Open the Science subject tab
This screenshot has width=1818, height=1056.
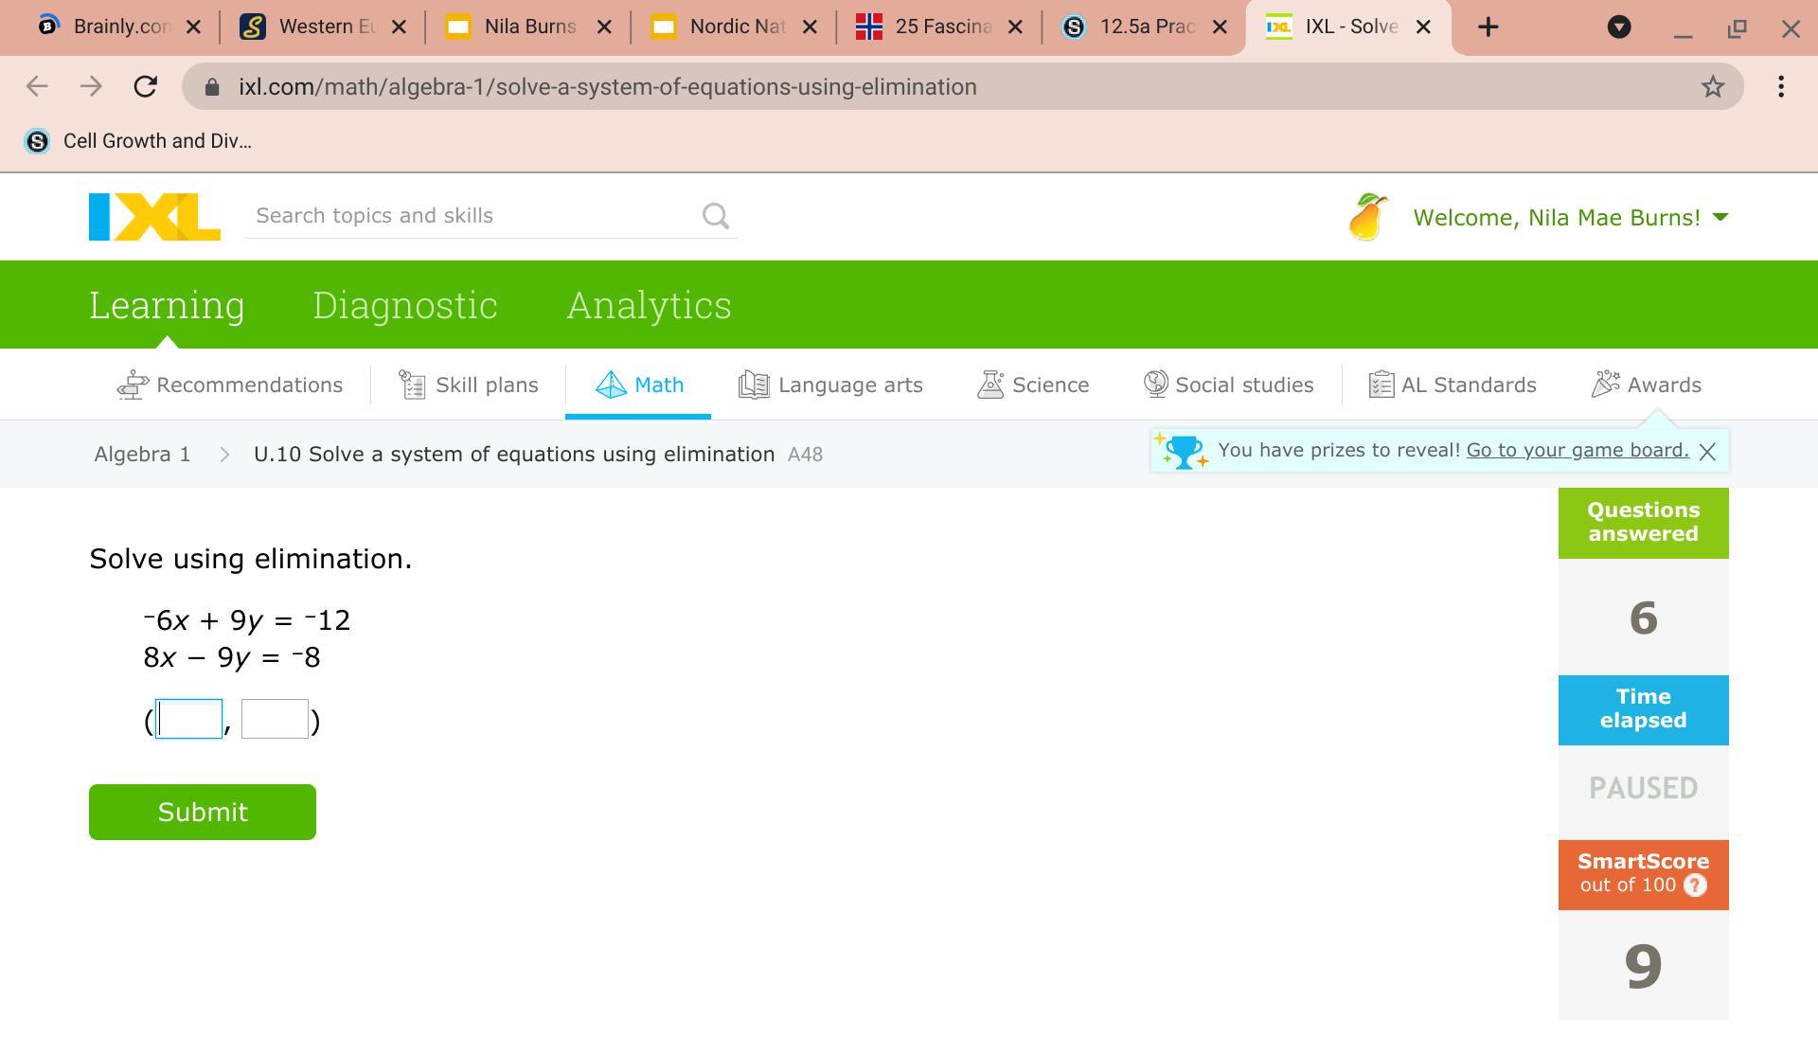pyautogui.click(x=1034, y=385)
